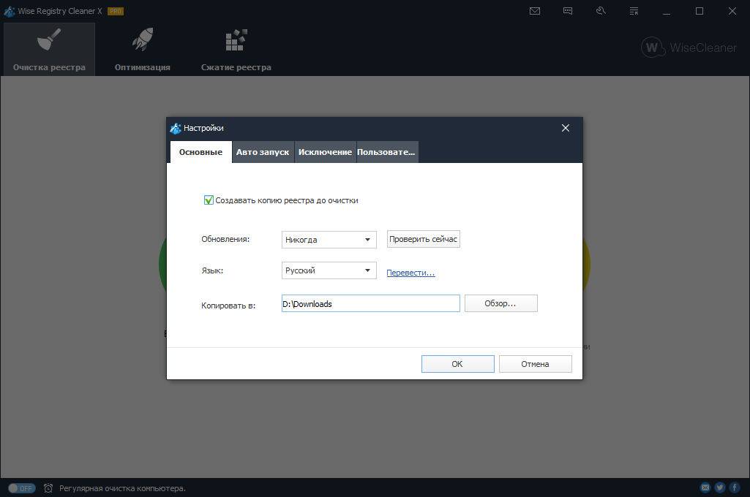Switch to the Пользовате... tab
Image resolution: width=750 pixels, height=497 pixels.
pos(387,152)
